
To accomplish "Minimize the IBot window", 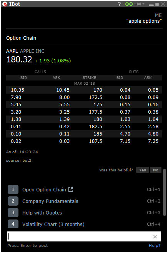I will (151, 4).
